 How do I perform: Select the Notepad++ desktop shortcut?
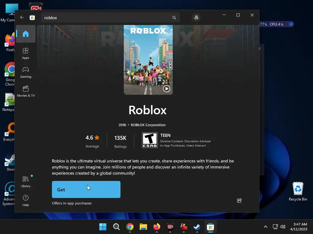pyautogui.click(x=9, y=102)
